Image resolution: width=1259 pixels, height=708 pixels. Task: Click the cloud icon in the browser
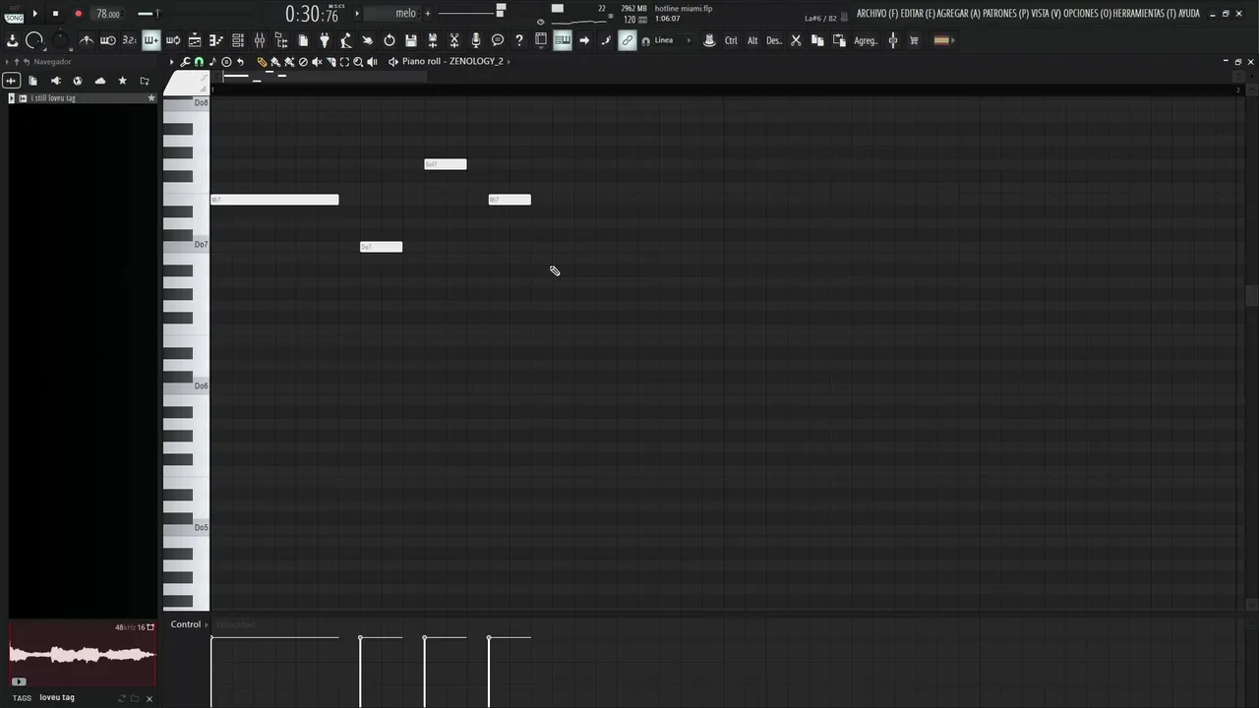click(x=100, y=81)
